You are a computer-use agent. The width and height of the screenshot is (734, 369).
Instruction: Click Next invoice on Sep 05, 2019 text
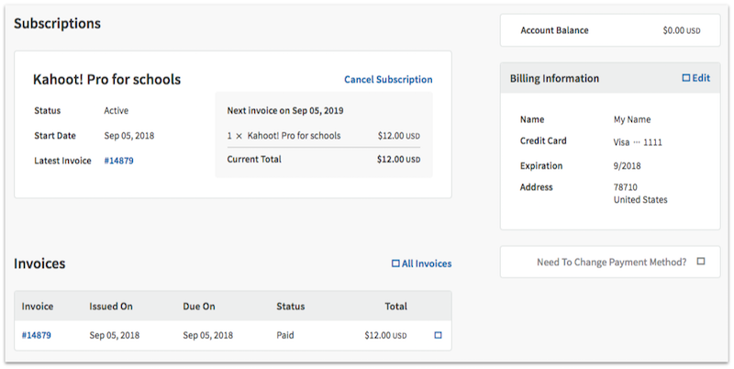point(285,110)
